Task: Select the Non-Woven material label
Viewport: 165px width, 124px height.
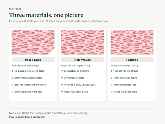Action: pyautogui.click(x=82, y=60)
